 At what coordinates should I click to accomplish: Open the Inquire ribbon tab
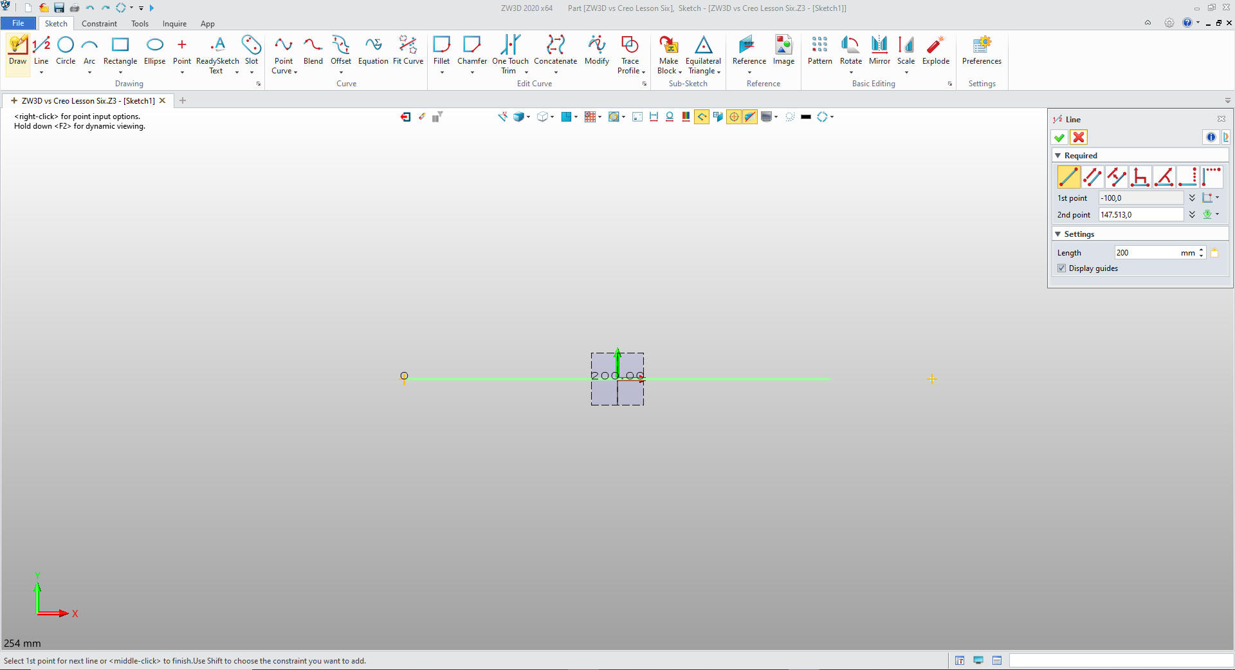(174, 24)
